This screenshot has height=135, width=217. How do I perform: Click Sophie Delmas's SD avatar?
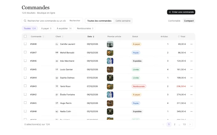[57, 78]
